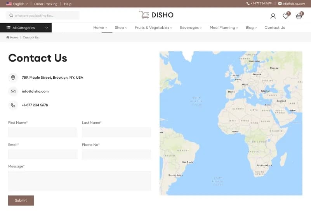The image size is (311, 214).
Task: Click the info@disho.com contact text
Action: (x=35, y=91)
